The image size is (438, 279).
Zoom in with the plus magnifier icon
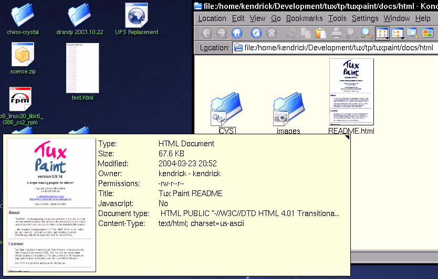351,33
